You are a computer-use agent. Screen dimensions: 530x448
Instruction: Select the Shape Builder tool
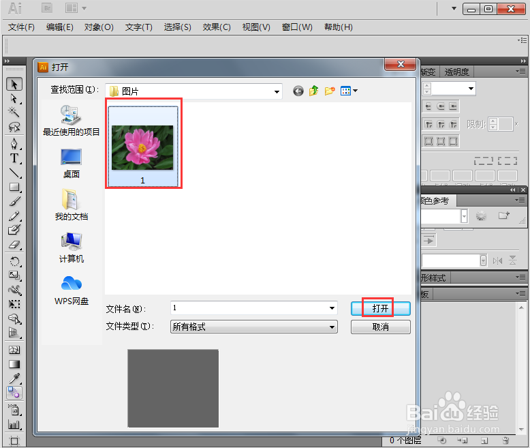14,318
